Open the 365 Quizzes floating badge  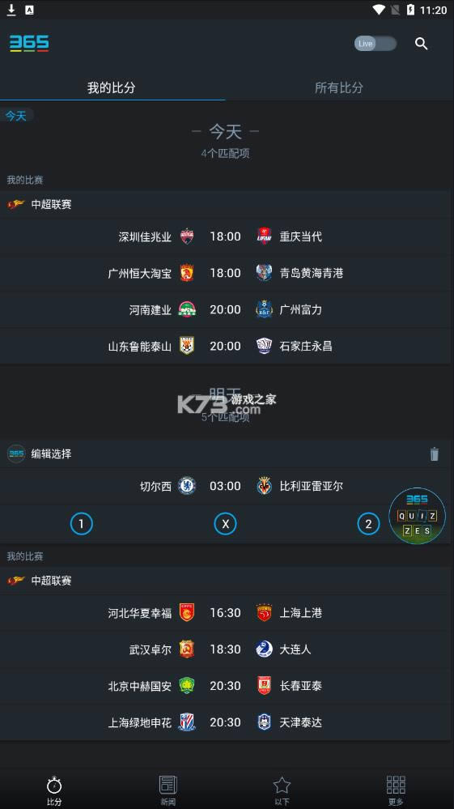click(417, 516)
